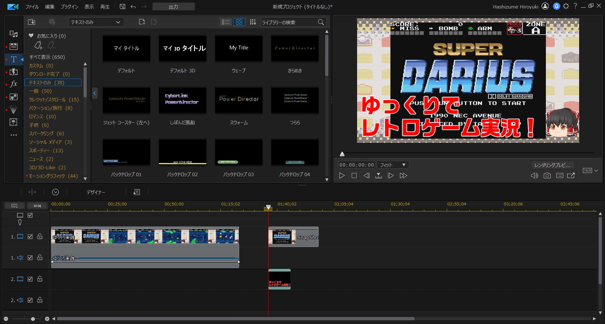This screenshot has width=605, height=324.
Task: Click the timeline horizontal scrollbar
Action: point(236,319)
